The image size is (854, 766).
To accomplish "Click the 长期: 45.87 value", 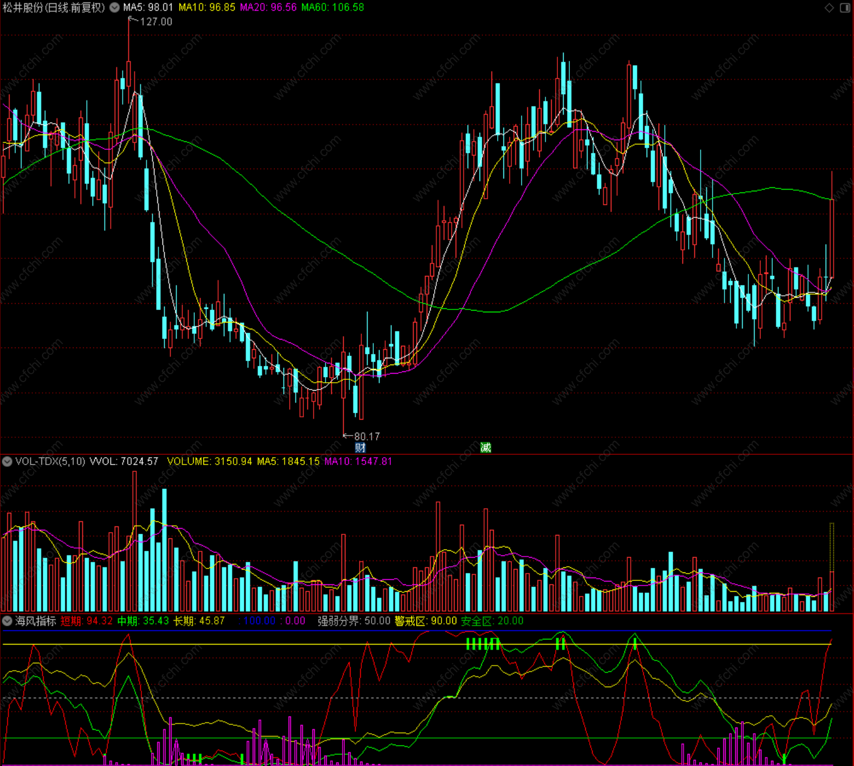I will pos(199,621).
